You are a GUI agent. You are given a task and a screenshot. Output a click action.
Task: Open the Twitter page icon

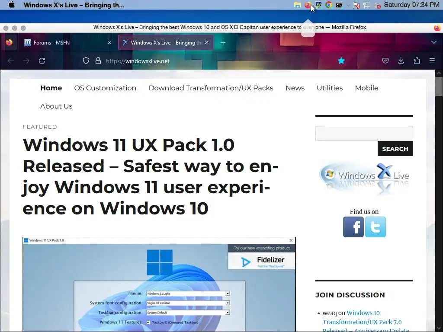pos(375,227)
